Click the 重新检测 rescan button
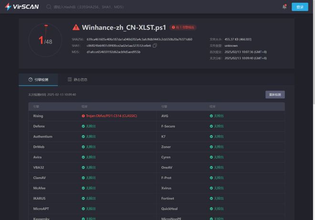The height and width of the screenshot is (220, 315). pyautogui.click(x=275, y=95)
